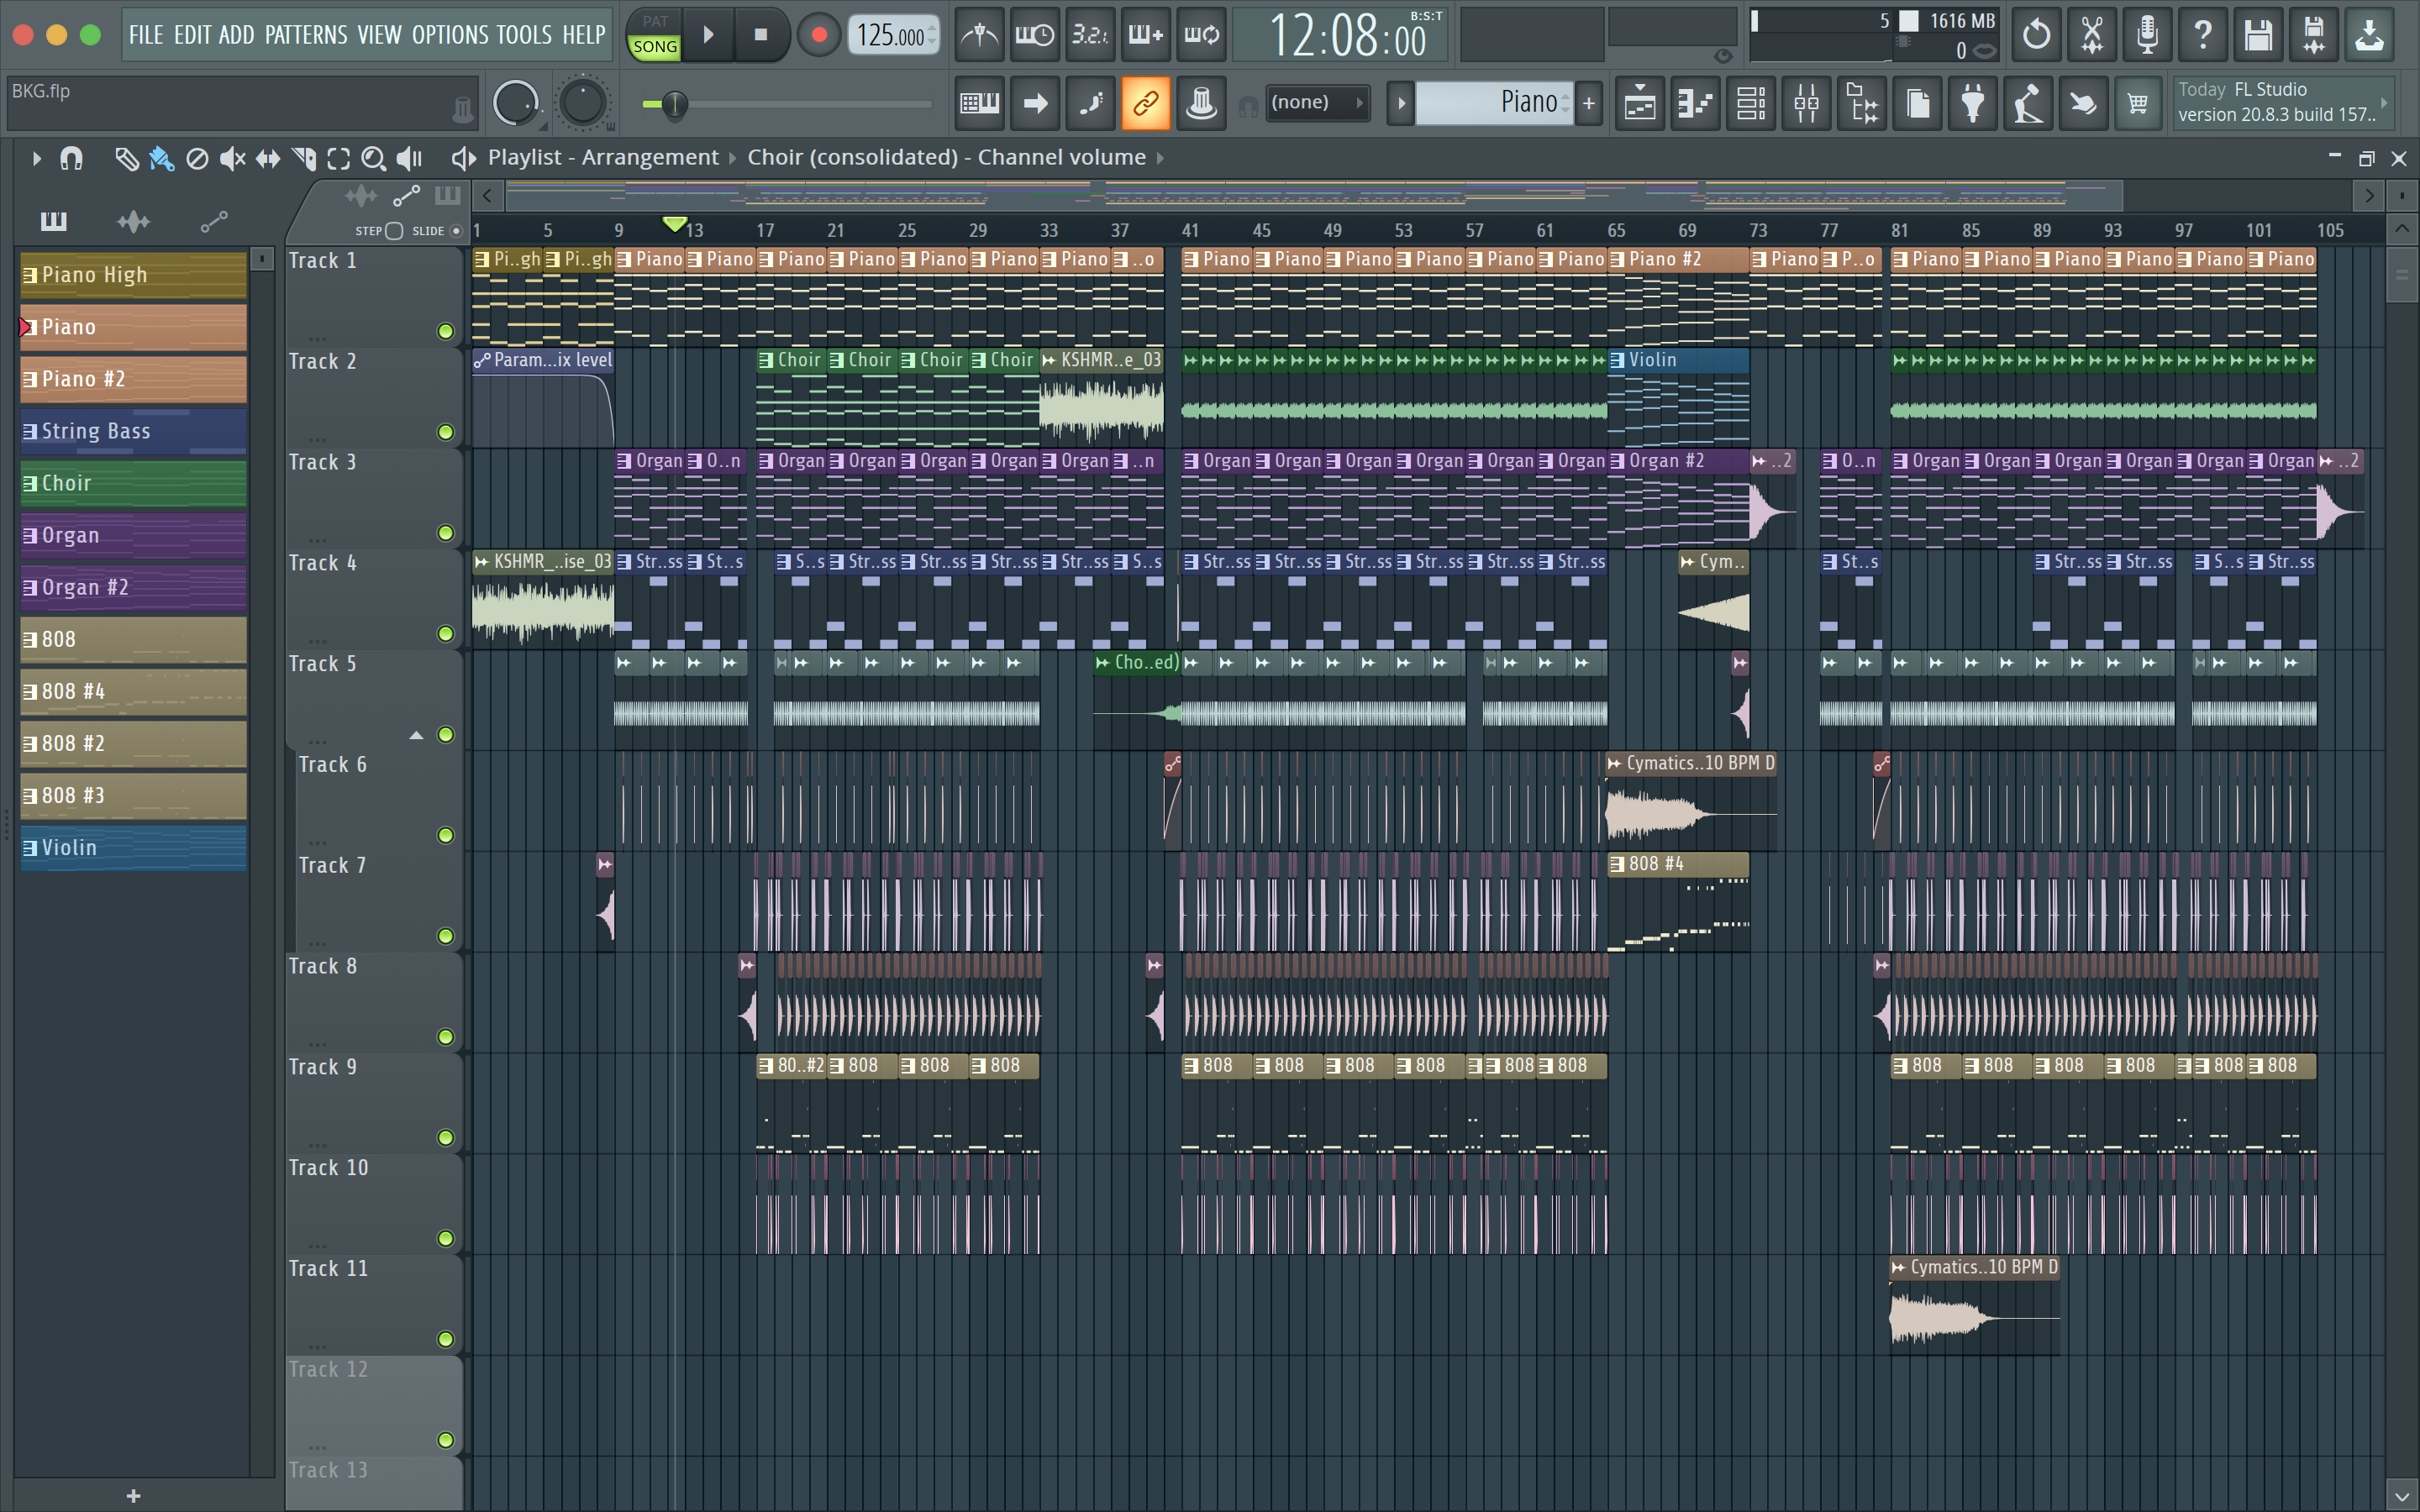Open the Browser panel icon
This screenshot has width=2420, height=1512.
1862,103
